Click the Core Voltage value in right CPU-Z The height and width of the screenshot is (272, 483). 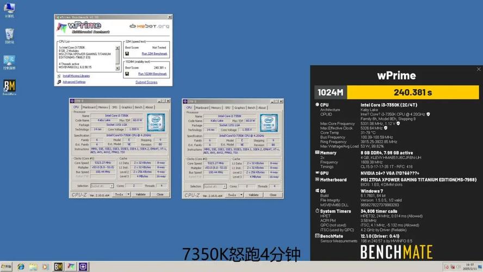(x=247, y=130)
